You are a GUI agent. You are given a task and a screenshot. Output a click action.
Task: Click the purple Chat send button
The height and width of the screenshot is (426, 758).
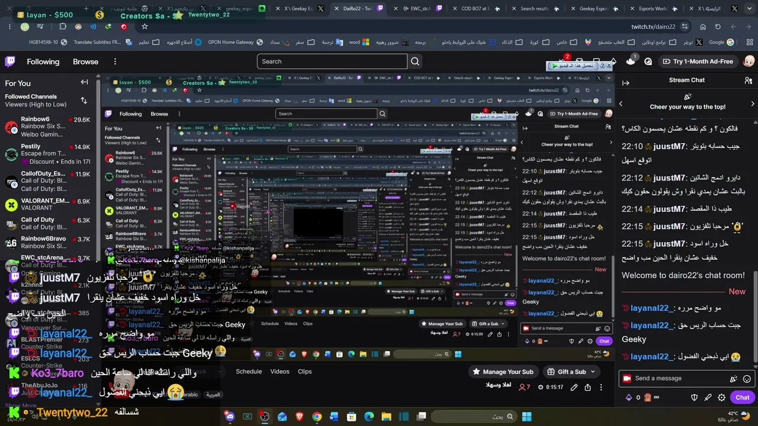[x=743, y=398]
